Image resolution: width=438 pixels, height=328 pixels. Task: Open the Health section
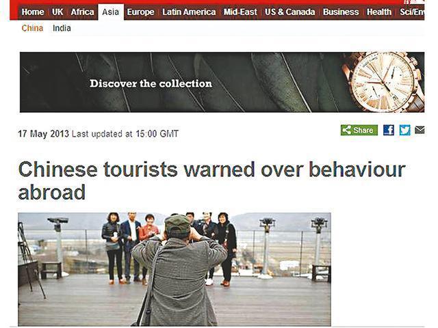(379, 12)
